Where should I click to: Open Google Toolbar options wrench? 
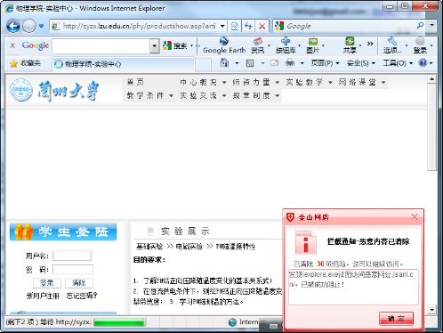392,45
